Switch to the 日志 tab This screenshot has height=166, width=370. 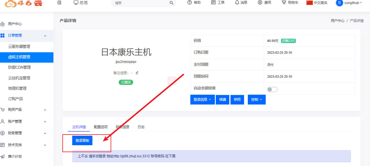click(141, 127)
